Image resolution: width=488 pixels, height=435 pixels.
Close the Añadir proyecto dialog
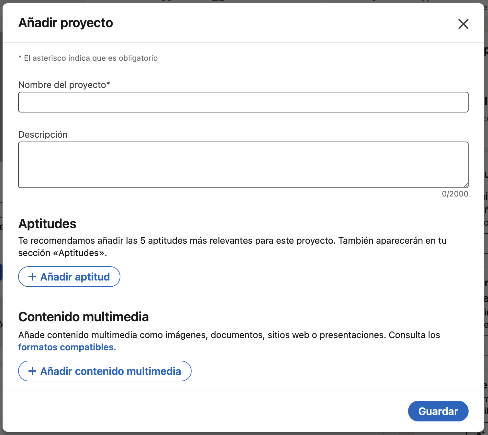(463, 24)
